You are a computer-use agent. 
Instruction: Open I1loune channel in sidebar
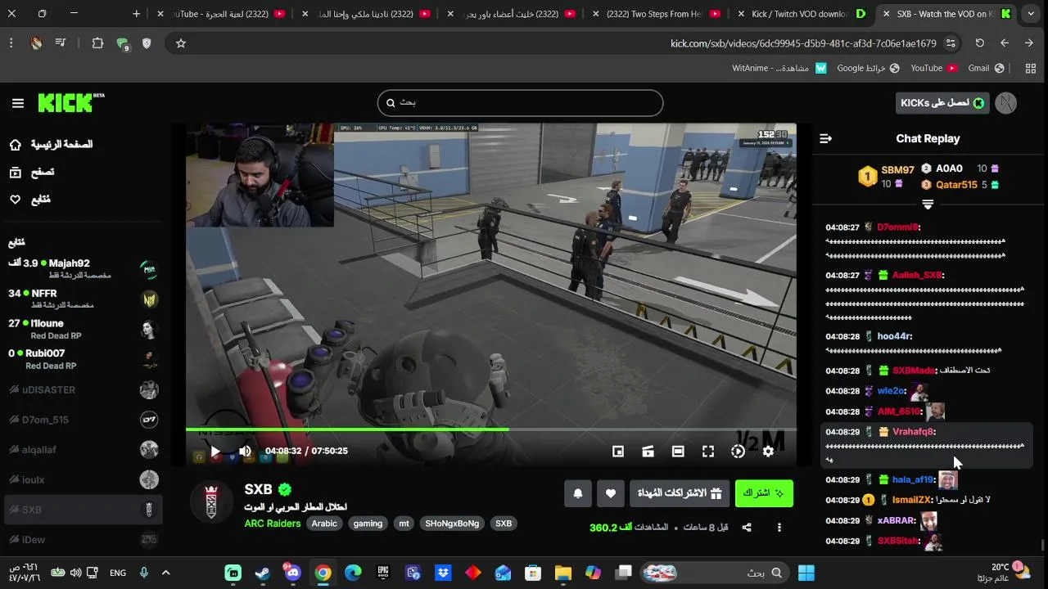pos(82,329)
